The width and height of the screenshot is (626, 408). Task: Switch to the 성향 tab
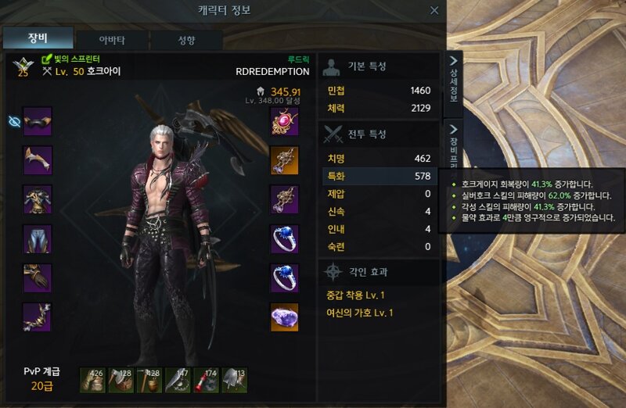(186, 40)
